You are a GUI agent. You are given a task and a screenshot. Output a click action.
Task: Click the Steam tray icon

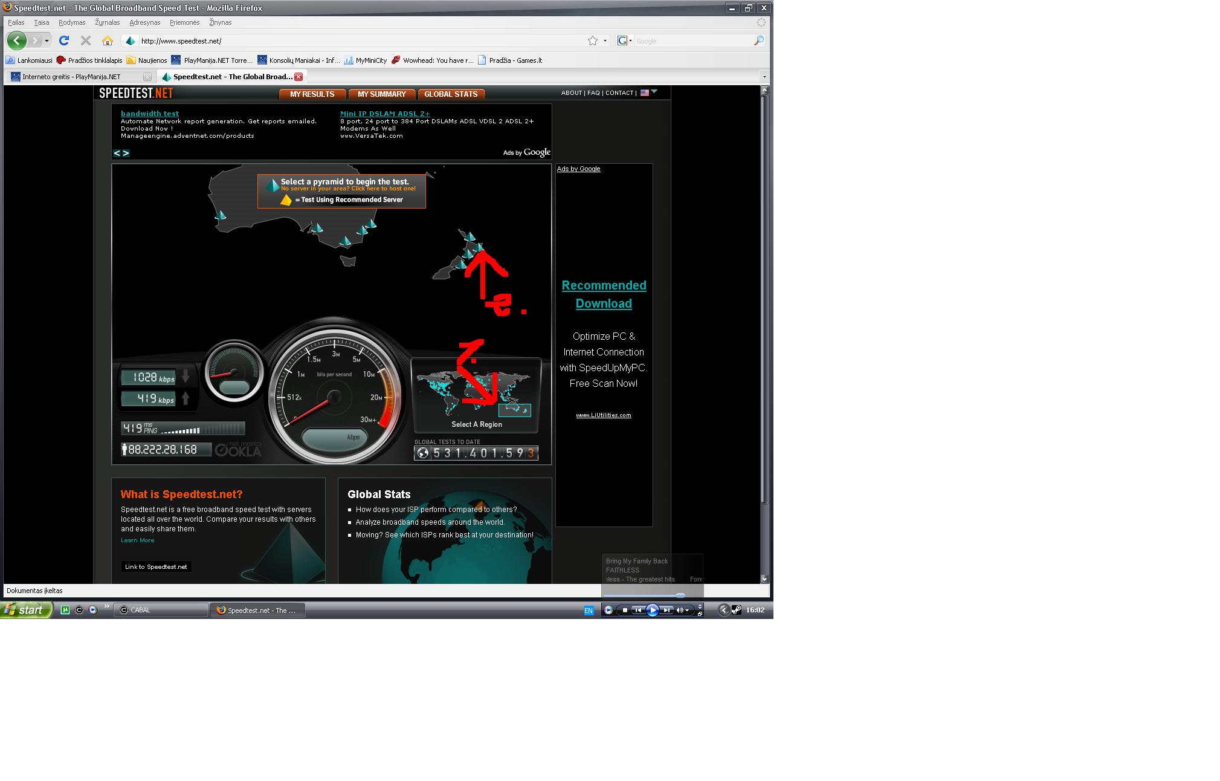pyautogui.click(x=737, y=610)
